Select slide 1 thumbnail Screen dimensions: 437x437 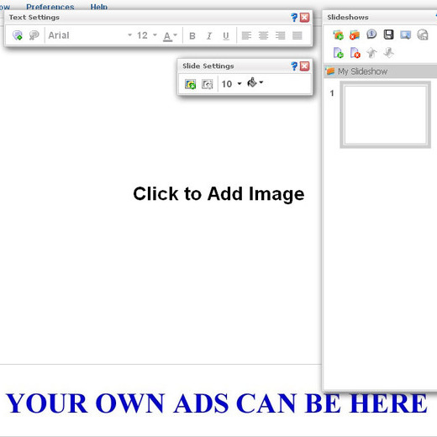[385, 114]
